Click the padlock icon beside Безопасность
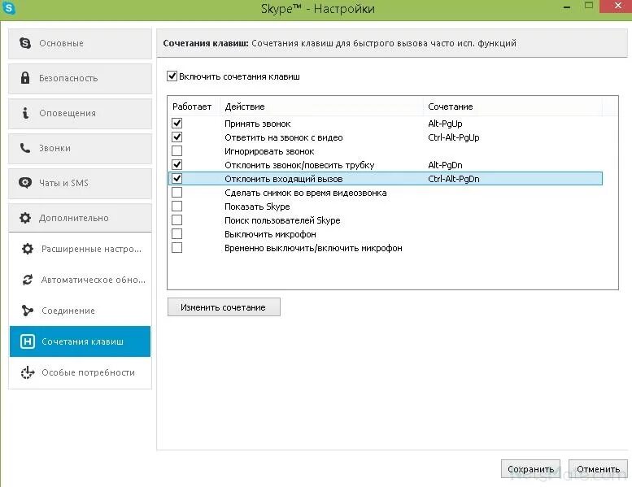 pyautogui.click(x=25, y=78)
